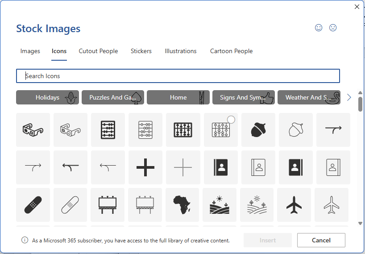
Task: Tick the selection circle on outline abacus
Action: [x=231, y=120]
